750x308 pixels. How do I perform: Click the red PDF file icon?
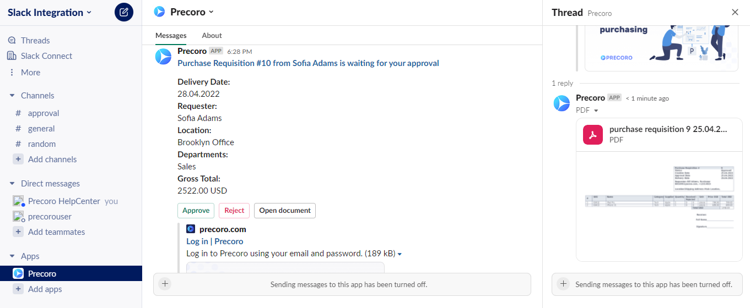593,134
